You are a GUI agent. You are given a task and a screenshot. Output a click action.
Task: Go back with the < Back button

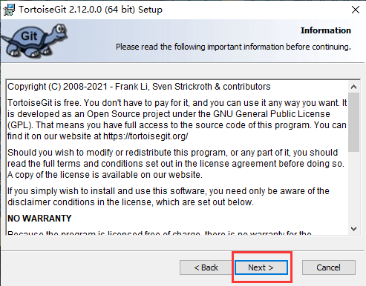tap(206, 267)
